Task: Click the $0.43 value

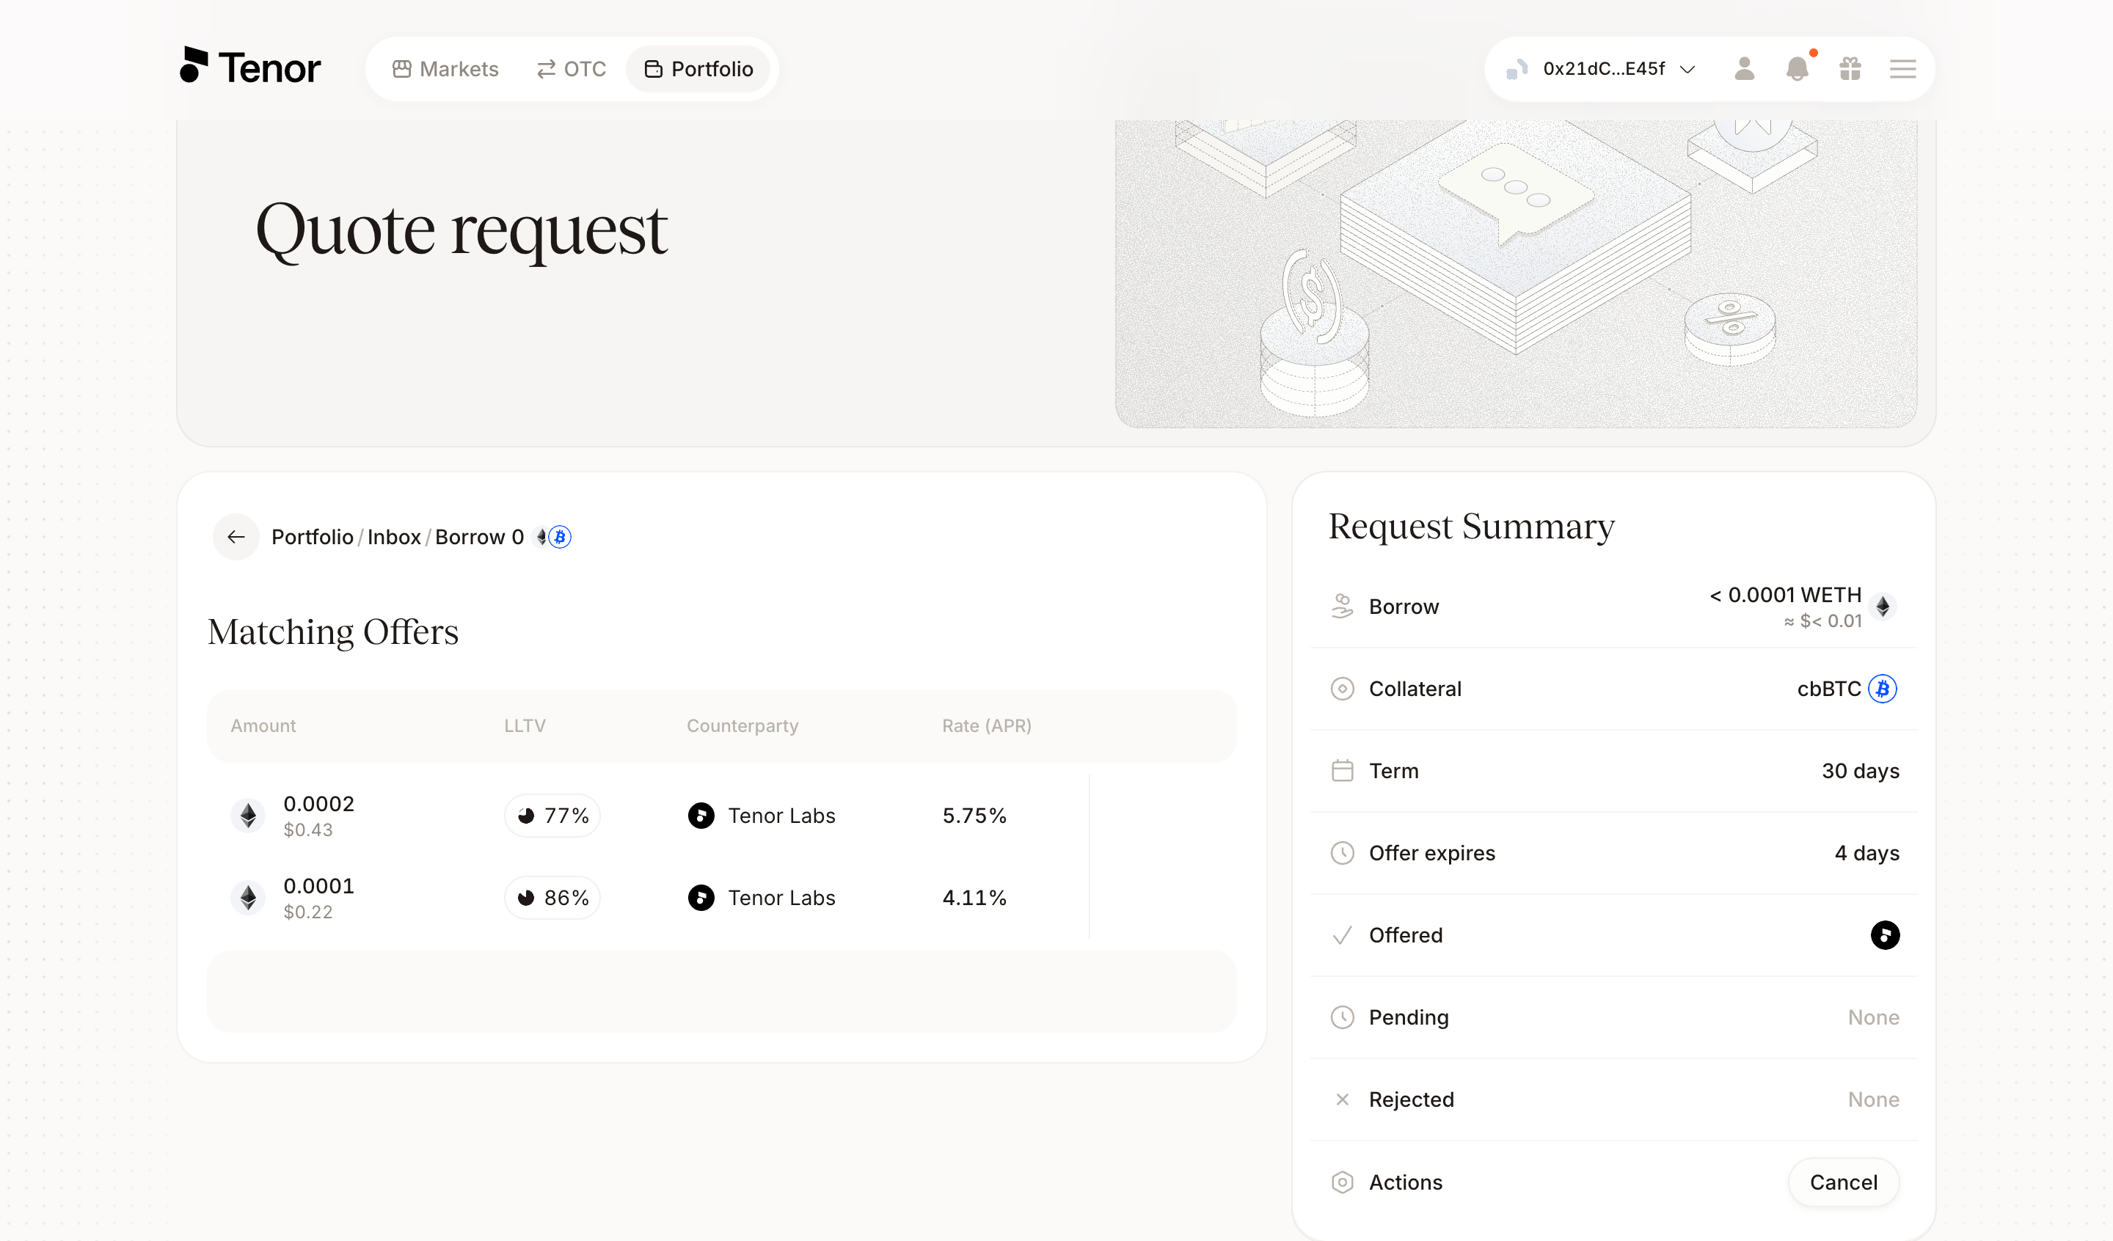Action: click(307, 830)
